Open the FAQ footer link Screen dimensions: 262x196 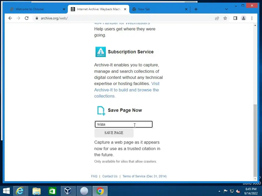(x=94, y=176)
